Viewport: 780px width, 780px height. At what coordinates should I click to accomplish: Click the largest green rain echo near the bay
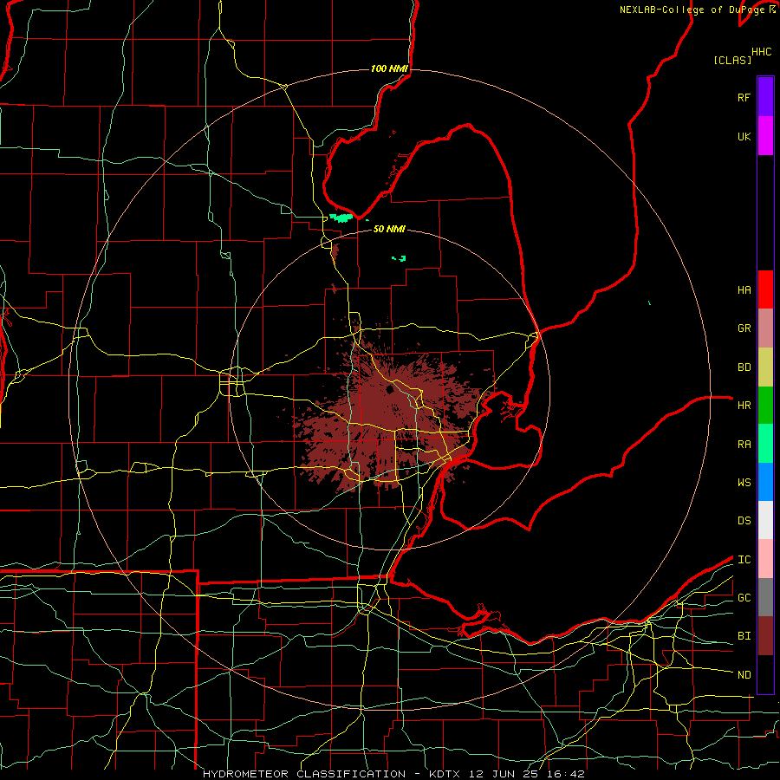click(341, 218)
